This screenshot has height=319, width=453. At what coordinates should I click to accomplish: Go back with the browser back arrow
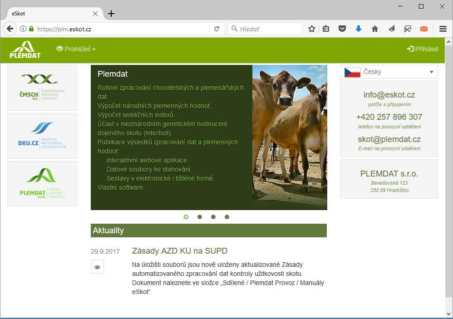point(10,29)
